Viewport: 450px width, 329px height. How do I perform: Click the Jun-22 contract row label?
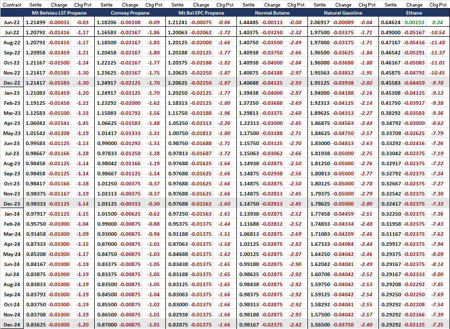click(x=12, y=22)
